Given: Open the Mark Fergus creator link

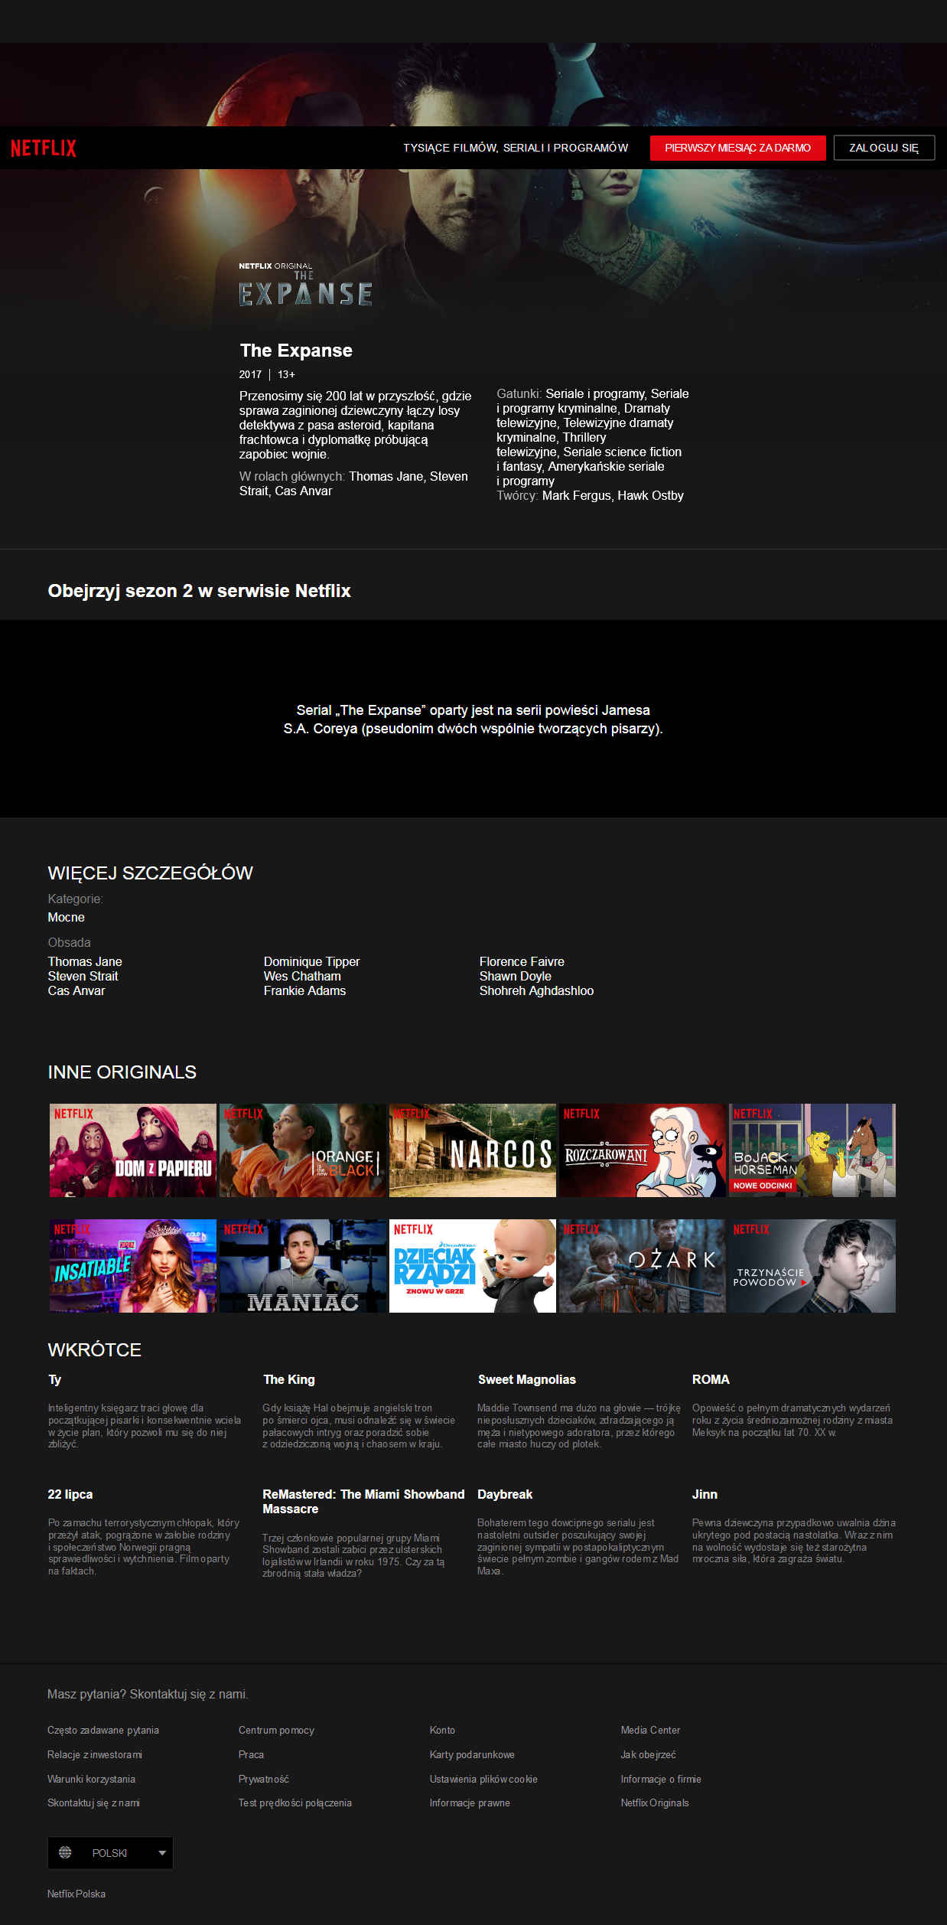Looking at the screenshot, I should [577, 495].
